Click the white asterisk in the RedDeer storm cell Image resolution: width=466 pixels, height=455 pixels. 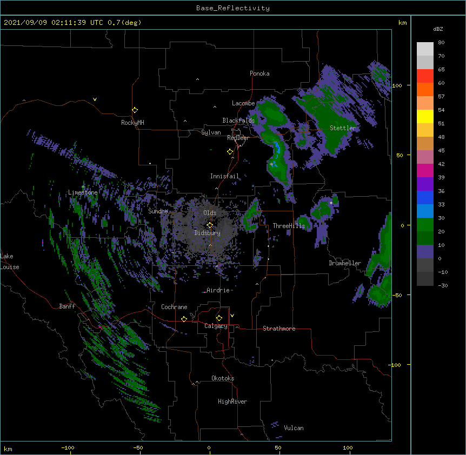coord(271,164)
